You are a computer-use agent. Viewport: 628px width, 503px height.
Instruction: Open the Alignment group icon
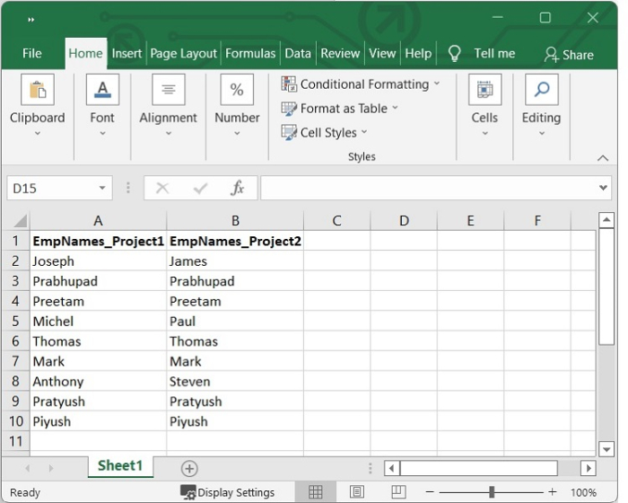click(168, 91)
